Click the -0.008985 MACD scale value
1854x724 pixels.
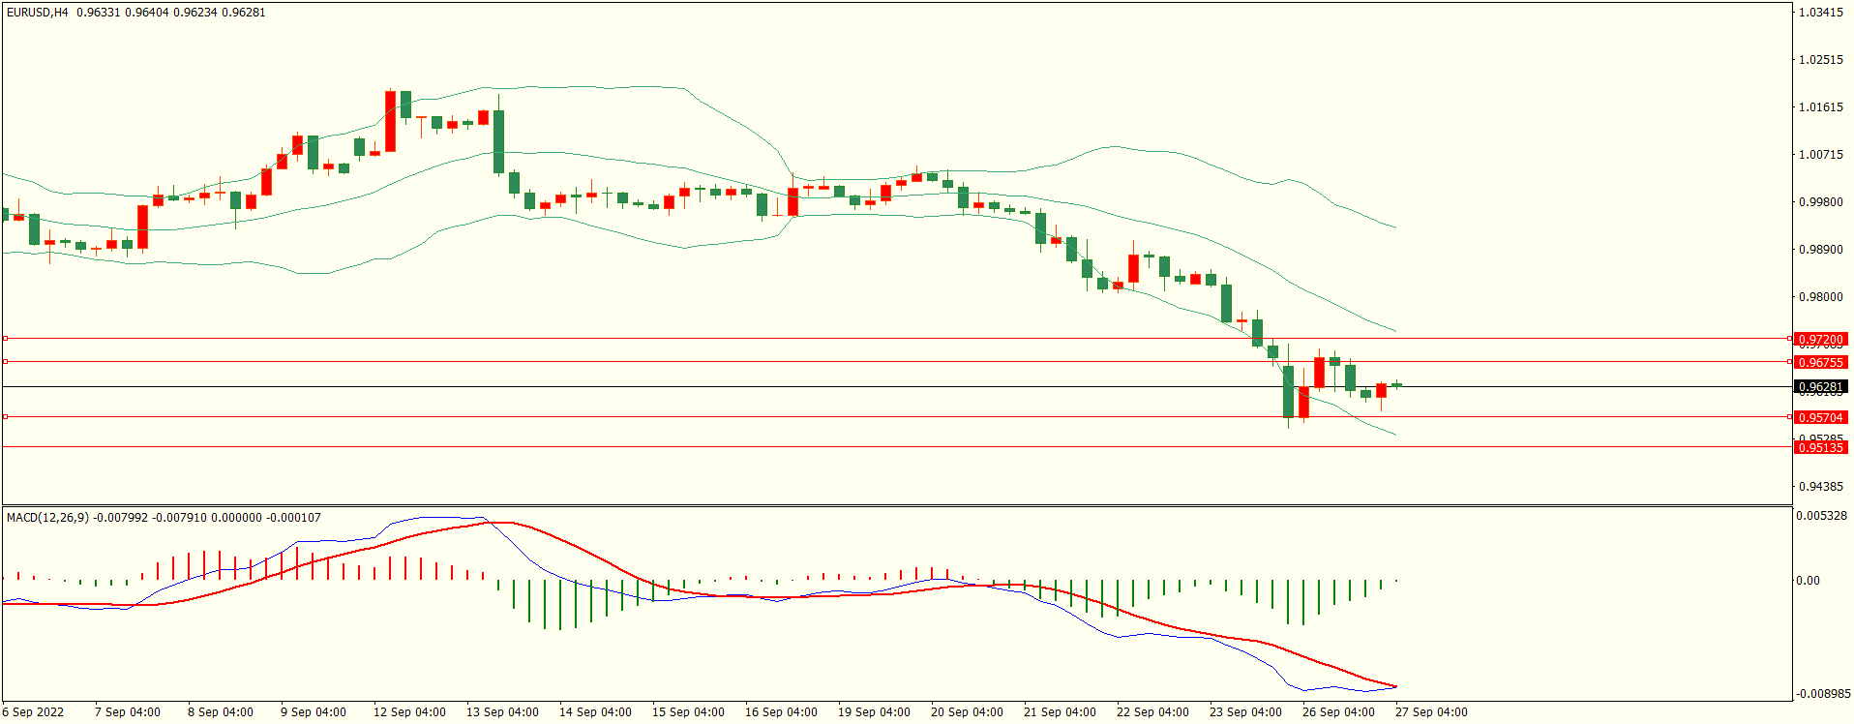pyautogui.click(x=1823, y=694)
